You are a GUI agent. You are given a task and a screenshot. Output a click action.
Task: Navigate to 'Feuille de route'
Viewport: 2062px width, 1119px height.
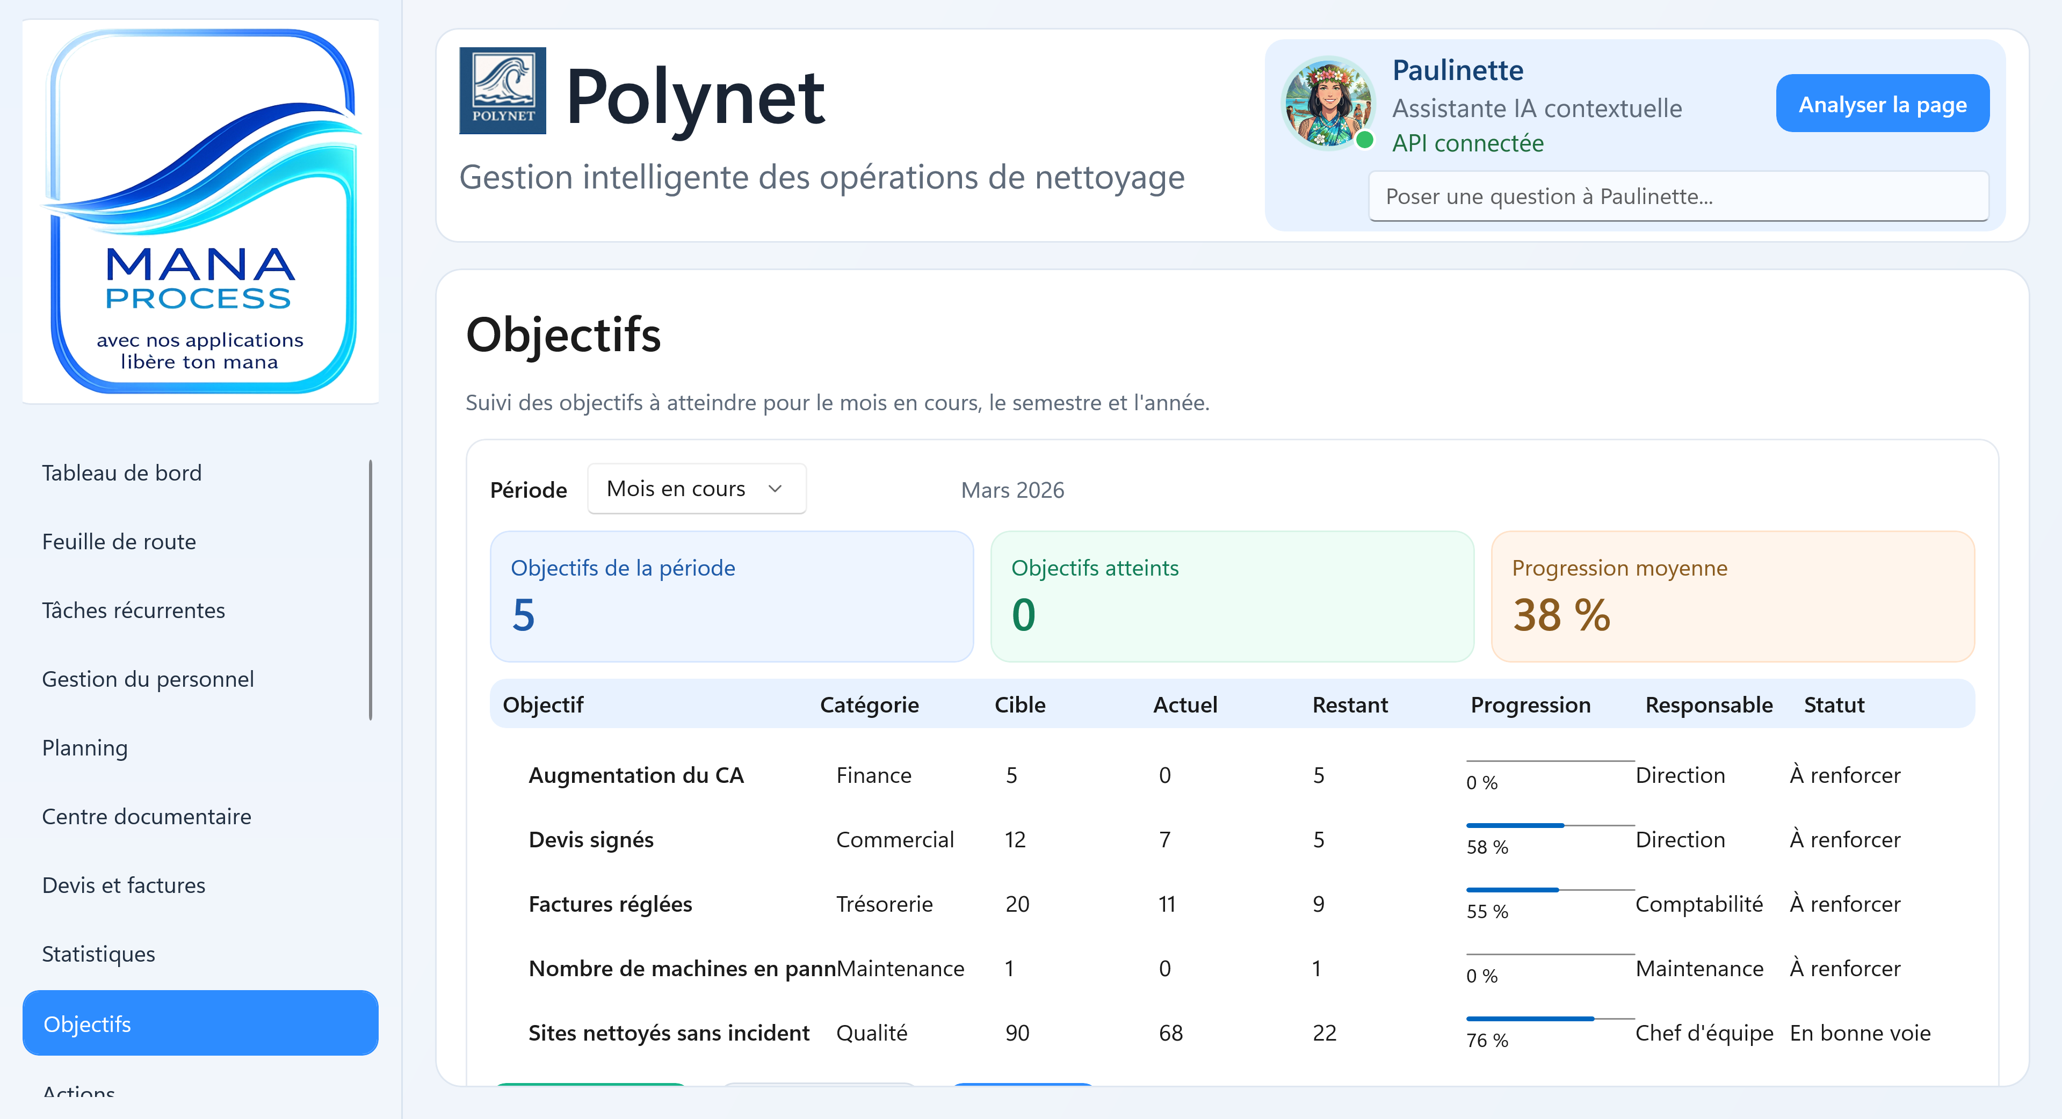pyautogui.click(x=119, y=541)
